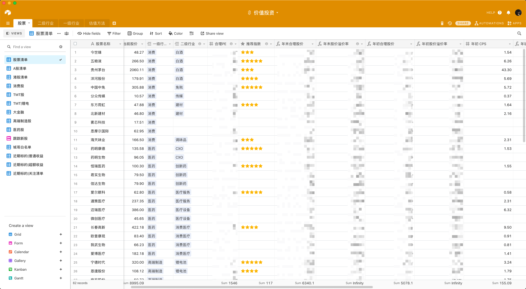Image resolution: width=526 pixels, height=289 pixels.
Task: Open the Apps panel
Action: tap(514, 24)
